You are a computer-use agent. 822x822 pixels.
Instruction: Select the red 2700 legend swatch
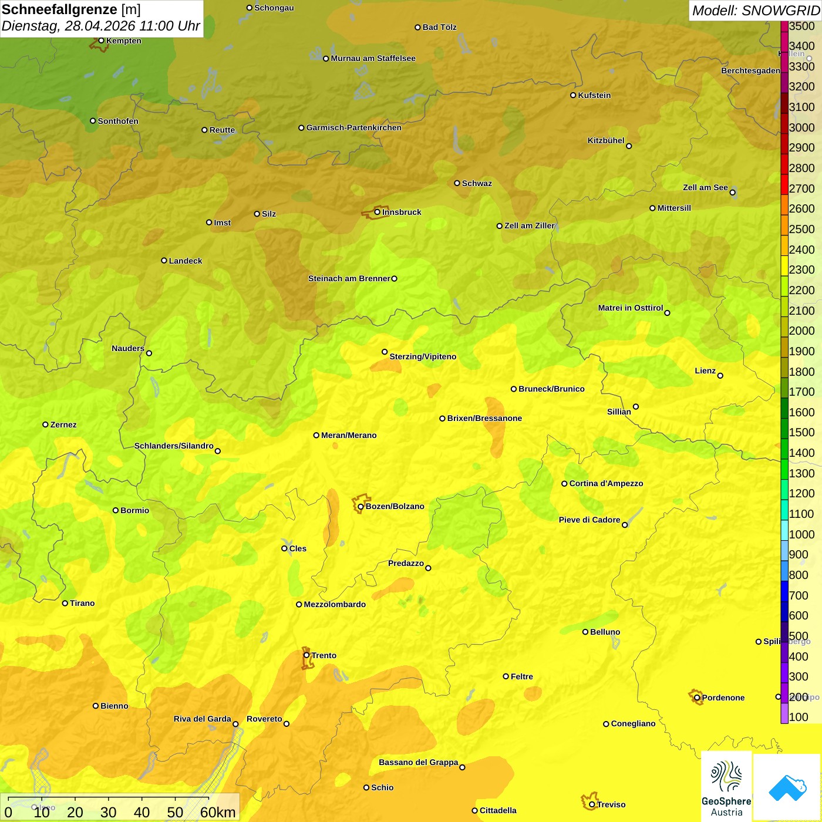point(784,184)
